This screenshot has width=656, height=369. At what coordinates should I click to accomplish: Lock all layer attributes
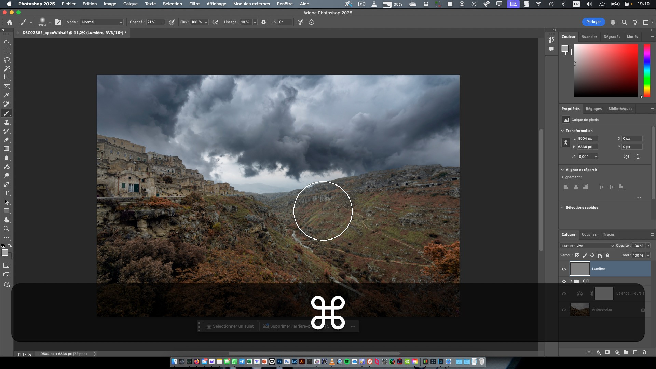point(607,255)
